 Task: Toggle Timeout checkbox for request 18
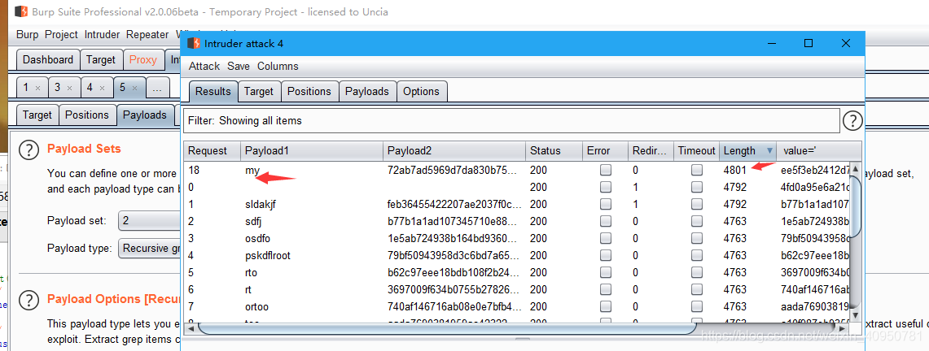(697, 170)
